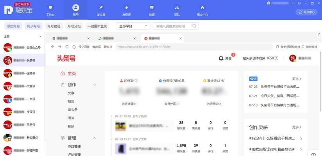Open the 发文章 publish article section
The image size is (322, 156).
(101, 11)
